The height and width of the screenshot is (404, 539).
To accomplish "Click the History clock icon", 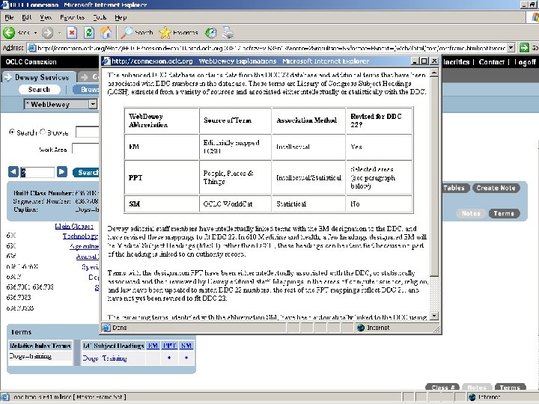I will (210, 33).
